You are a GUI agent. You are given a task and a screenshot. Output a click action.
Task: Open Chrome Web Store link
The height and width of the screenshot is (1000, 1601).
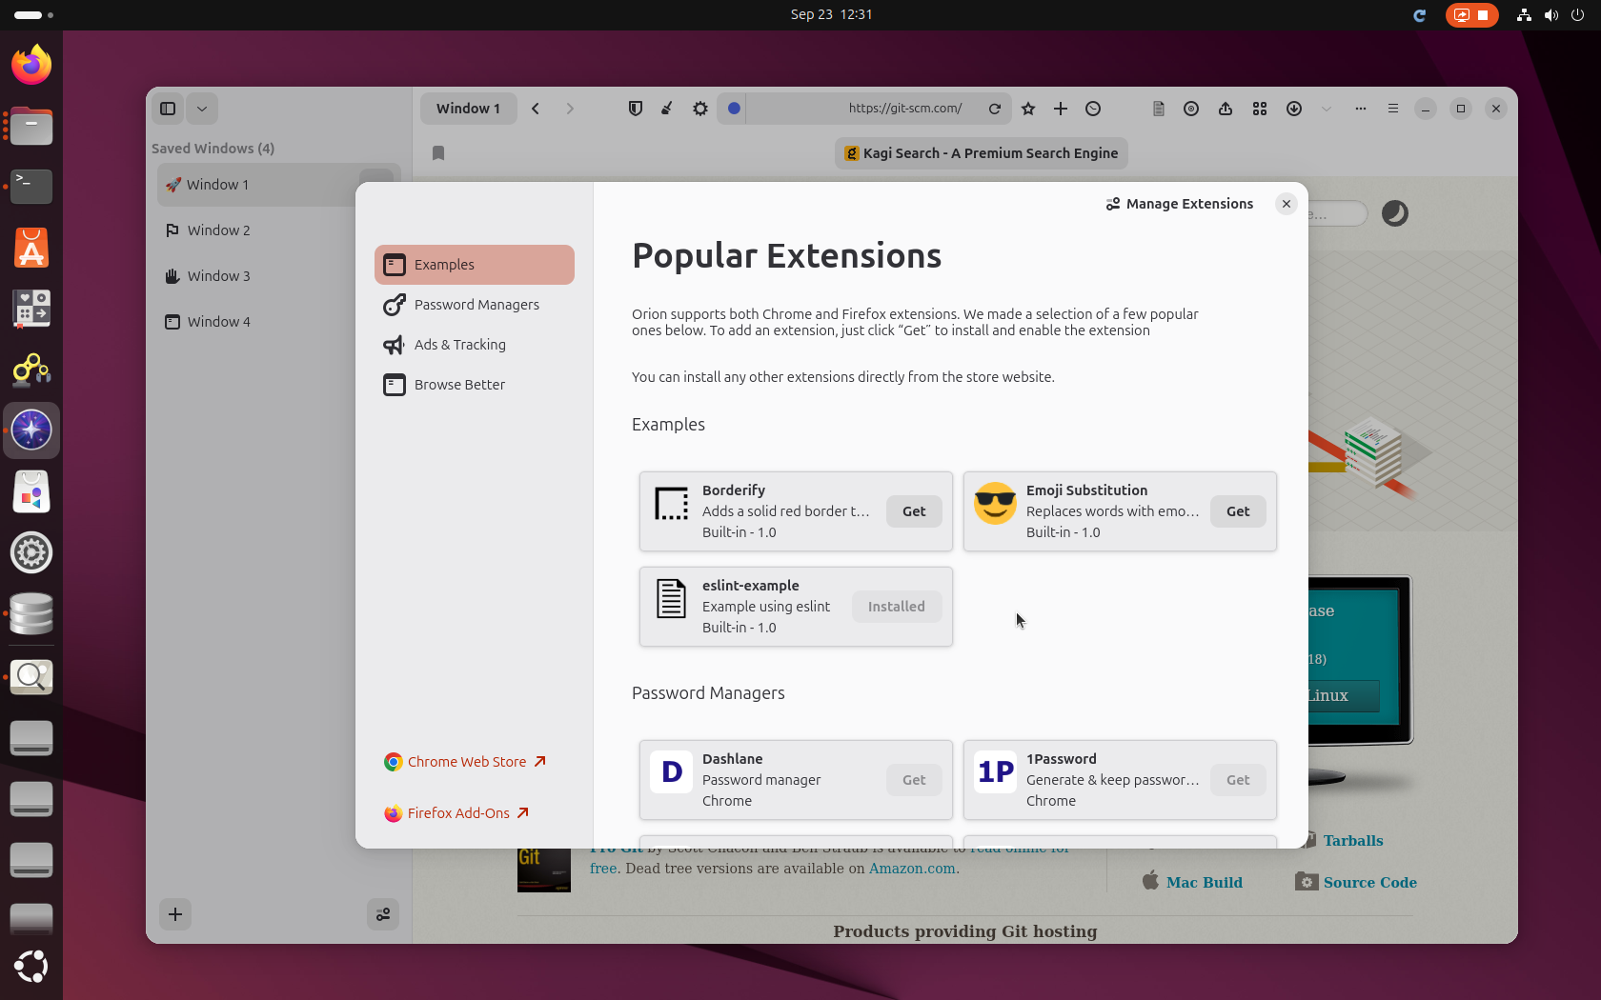tap(466, 762)
